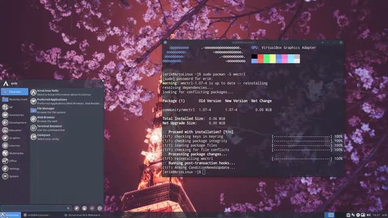Click 'Running post-transaction hooks...' line
The width and height of the screenshot is (388, 218).
click(202, 163)
